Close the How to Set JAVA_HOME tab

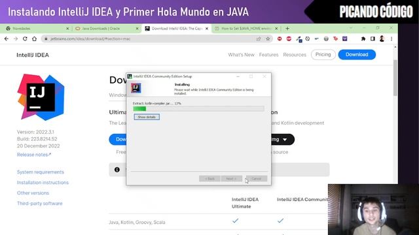pos(276,29)
